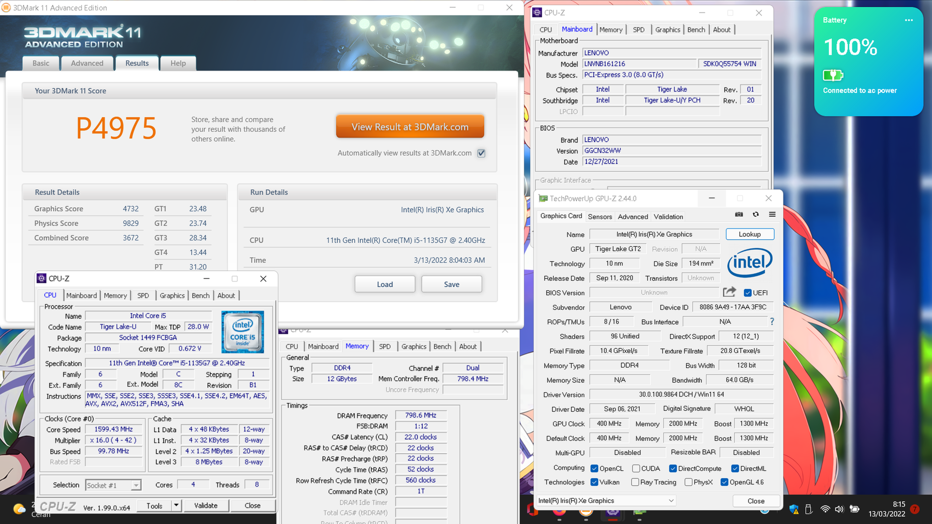
Task: Open Windows Security shield tray icon
Action: point(794,509)
